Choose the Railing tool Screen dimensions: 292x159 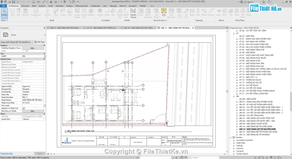coord(100,13)
